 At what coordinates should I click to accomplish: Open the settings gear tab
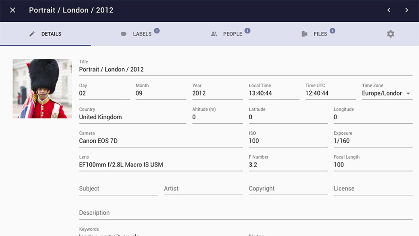(390, 34)
